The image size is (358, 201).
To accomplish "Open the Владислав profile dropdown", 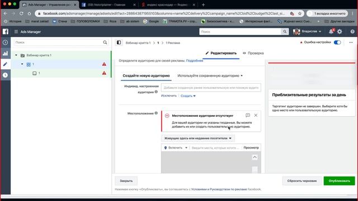I will pos(307,31).
